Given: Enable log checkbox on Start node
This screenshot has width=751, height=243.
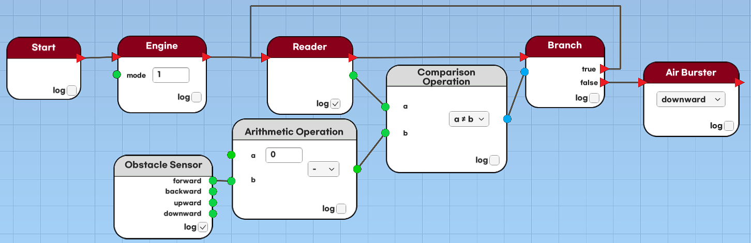Looking at the screenshot, I should point(72,91).
